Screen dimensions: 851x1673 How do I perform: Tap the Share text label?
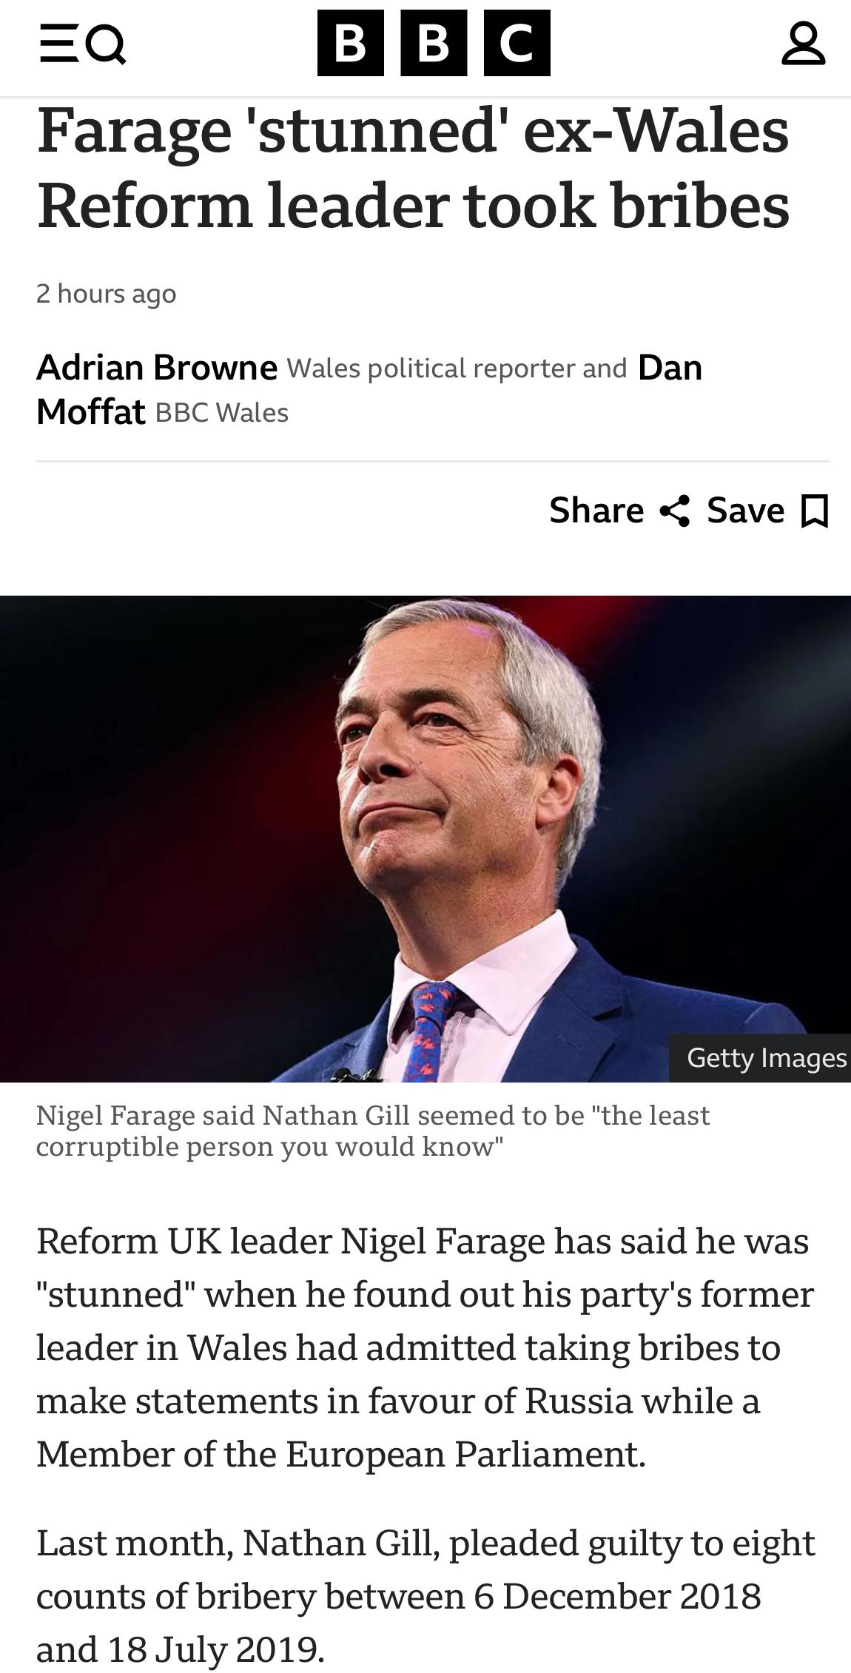(x=596, y=511)
